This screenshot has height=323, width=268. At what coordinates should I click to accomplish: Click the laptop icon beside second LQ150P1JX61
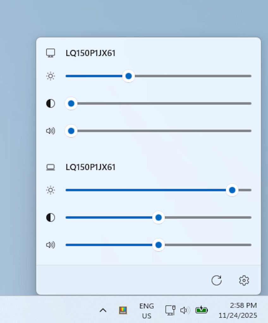pos(51,167)
